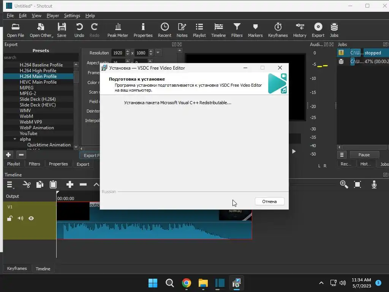Open Windows Start menu
The height and width of the screenshot is (292, 389).
pyautogui.click(x=153, y=283)
